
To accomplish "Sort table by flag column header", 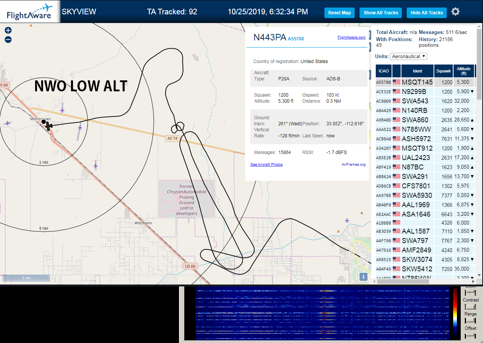I will (x=397, y=71).
